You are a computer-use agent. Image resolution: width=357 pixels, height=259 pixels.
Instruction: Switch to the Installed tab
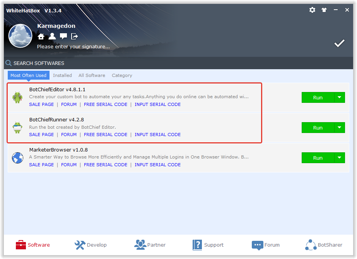pos(62,75)
